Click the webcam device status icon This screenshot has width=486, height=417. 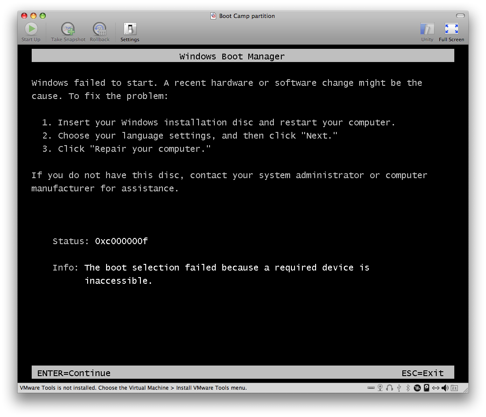click(380, 388)
